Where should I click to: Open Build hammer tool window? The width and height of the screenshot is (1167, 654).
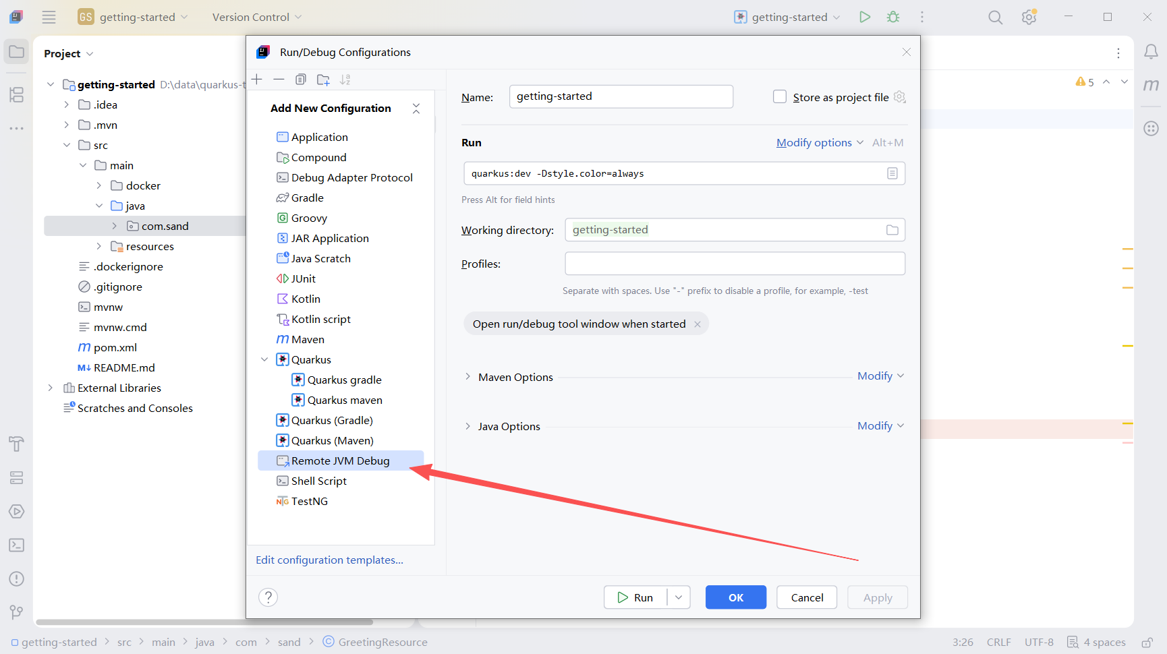(x=17, y=444)
